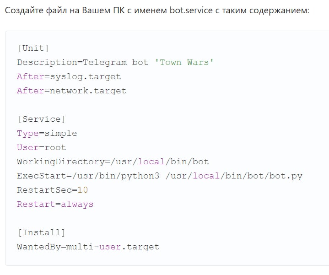Click the After=syslog.target line

(69, 77)
